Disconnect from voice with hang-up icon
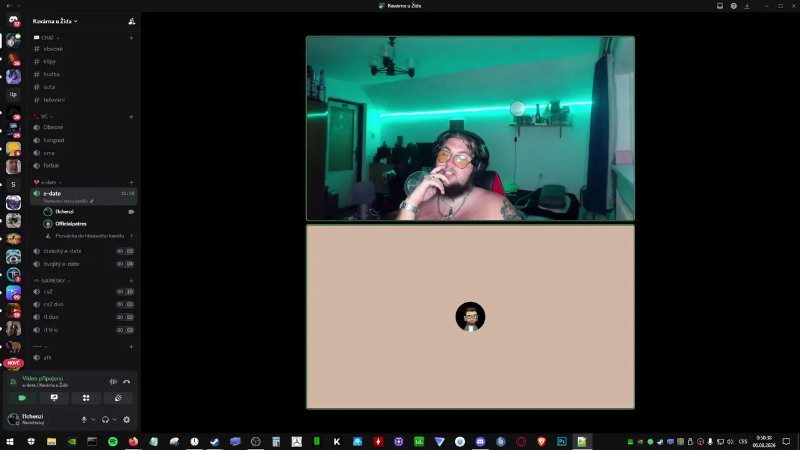800x450 pixels. 127,382
